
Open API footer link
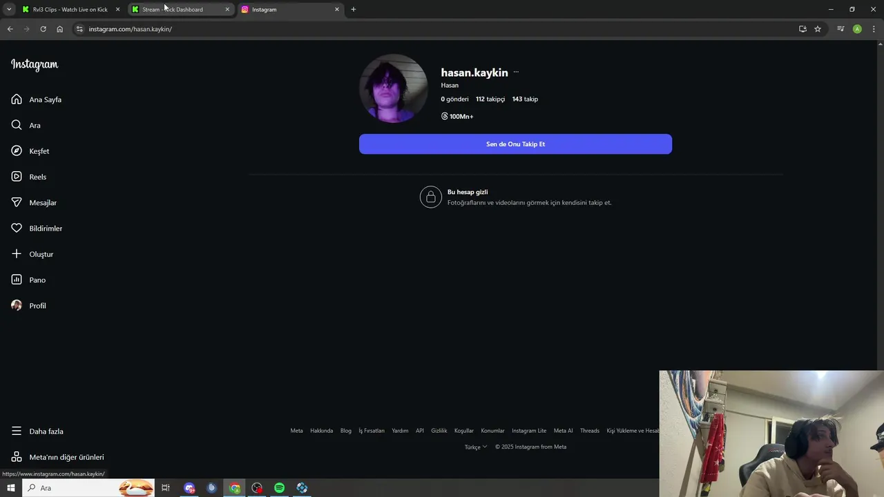[x=419, y=431]
